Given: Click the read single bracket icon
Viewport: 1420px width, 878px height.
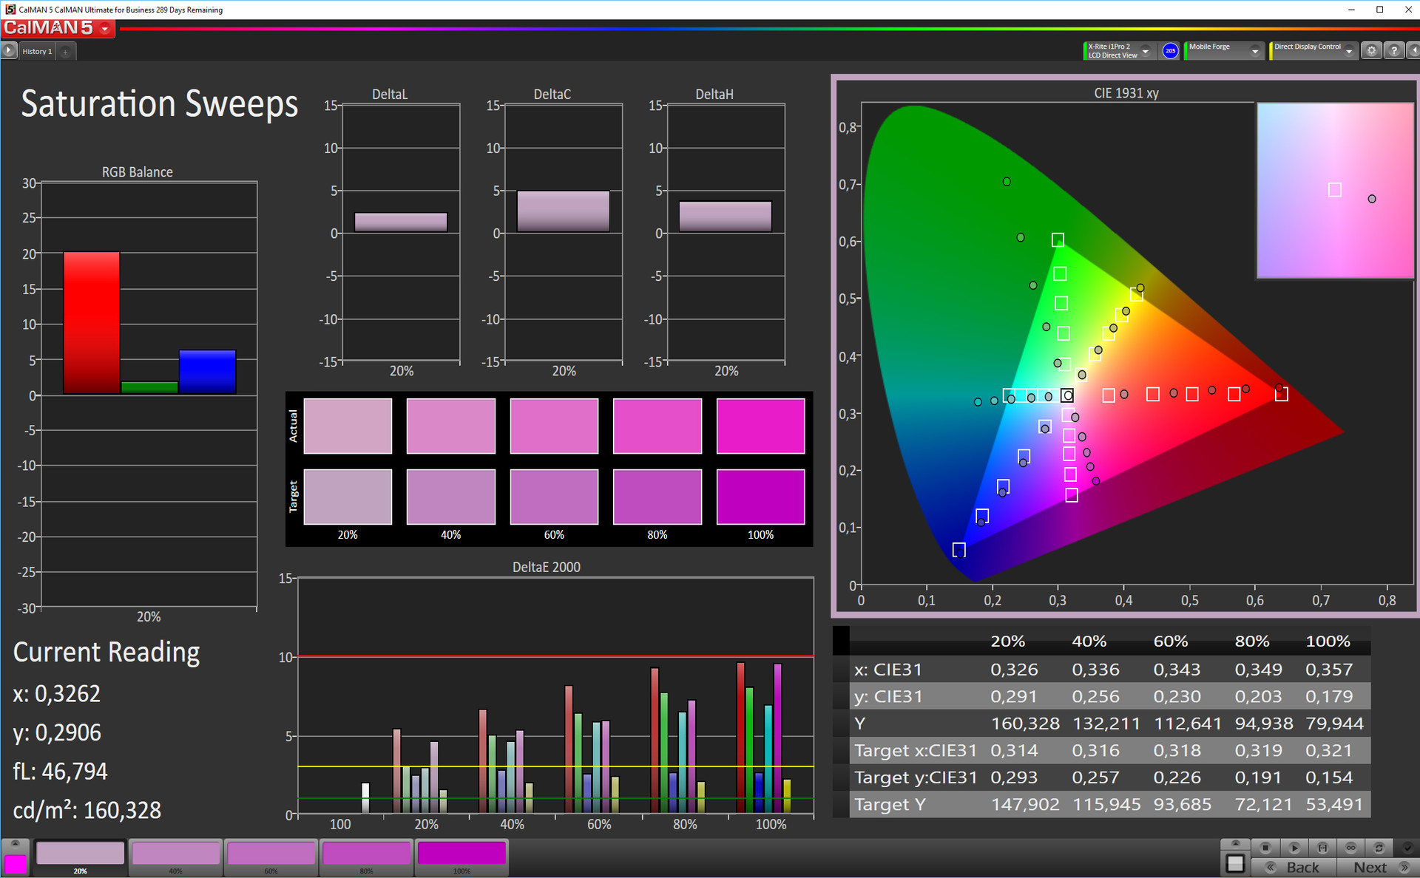Looking at the screenshot, I should (x=1322, y=848).
